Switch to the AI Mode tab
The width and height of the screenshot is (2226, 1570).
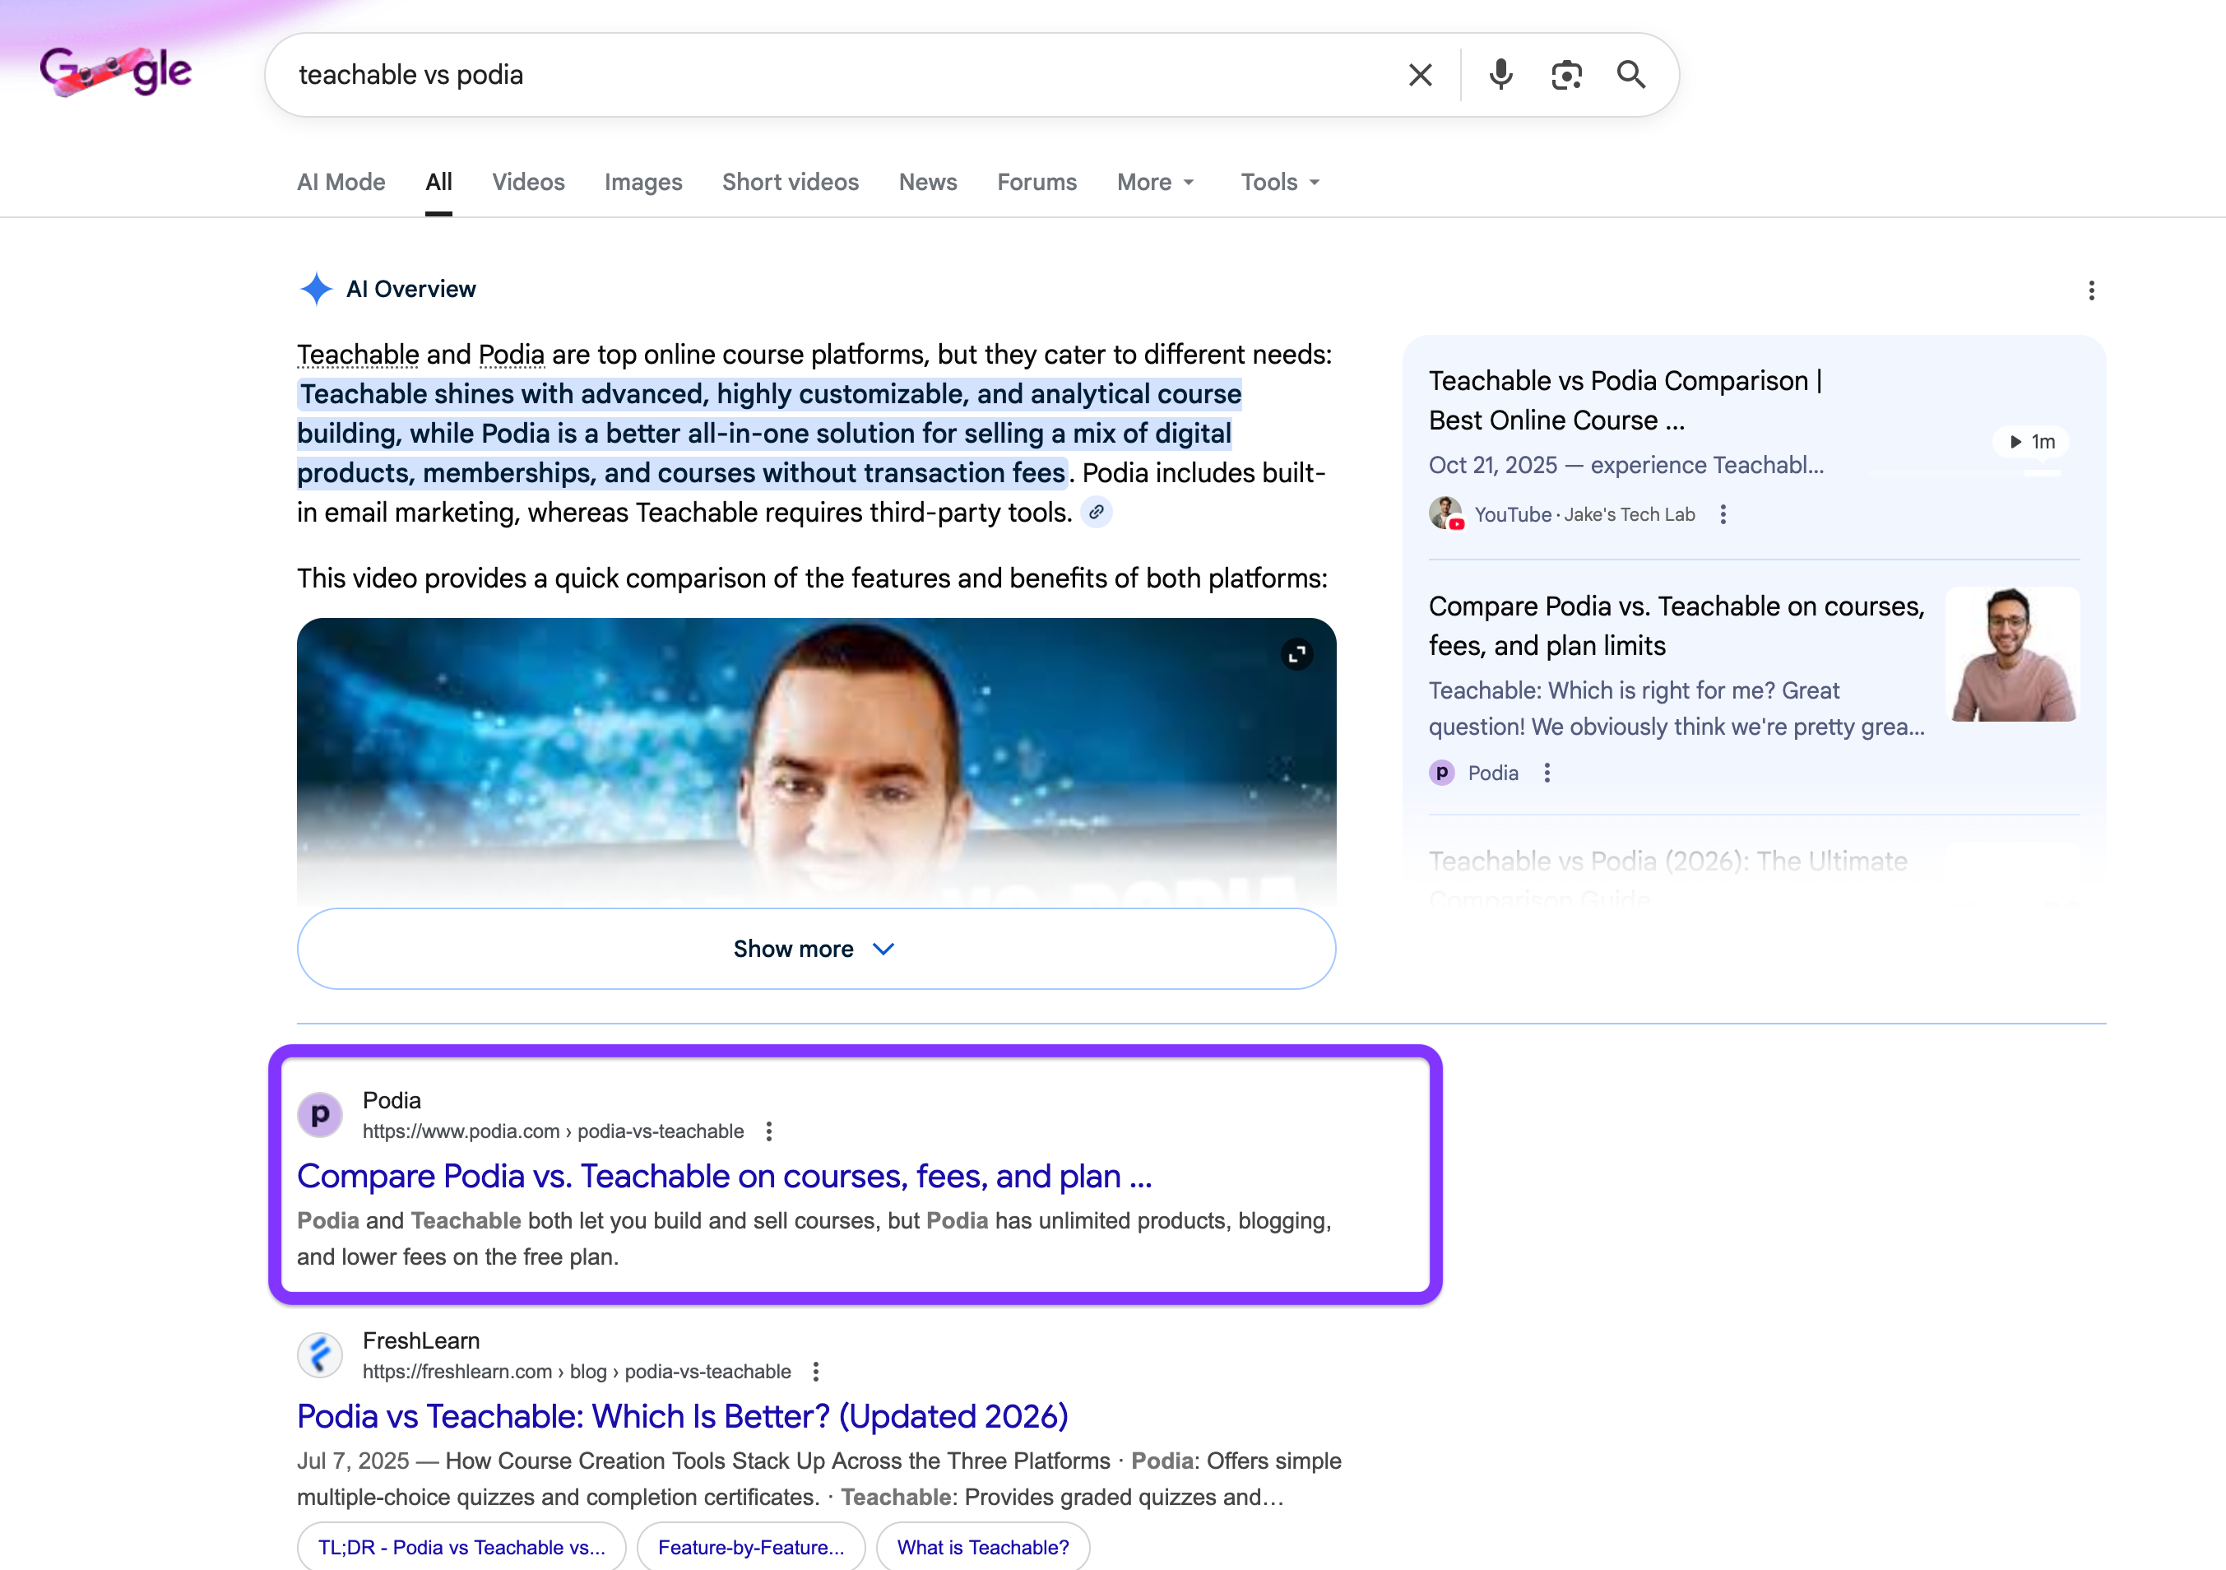[341, 183]
